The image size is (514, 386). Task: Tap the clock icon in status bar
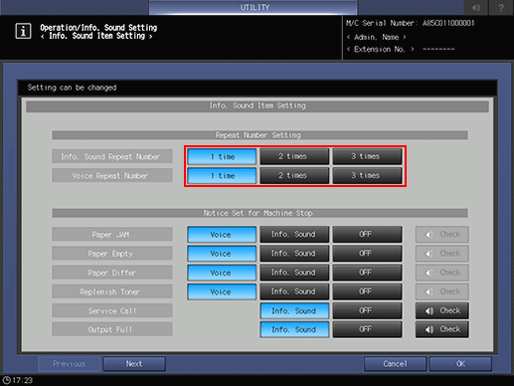coord(6,380)
